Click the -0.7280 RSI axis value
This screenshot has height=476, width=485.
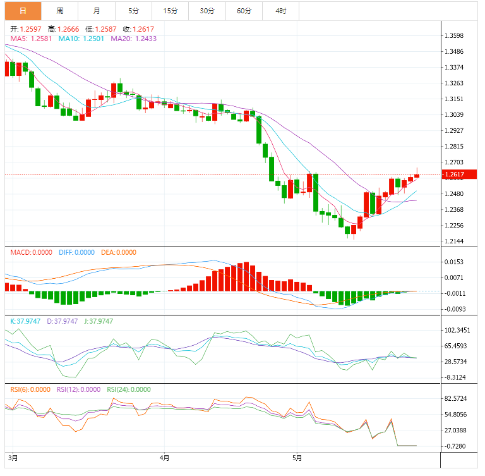pyautogui.click(x=455, y=446)
